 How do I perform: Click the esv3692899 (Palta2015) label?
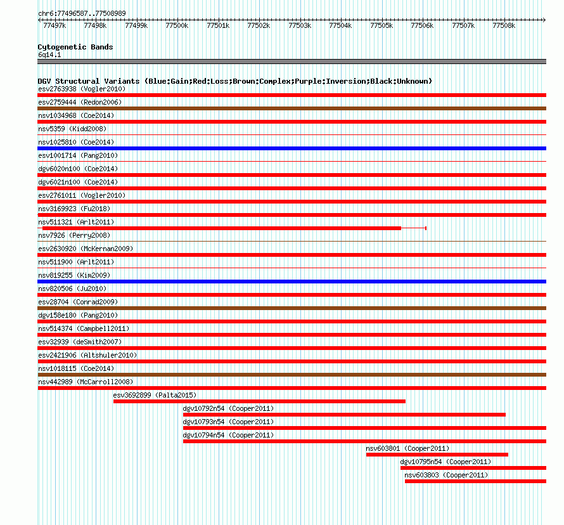(x=155, y=395)
